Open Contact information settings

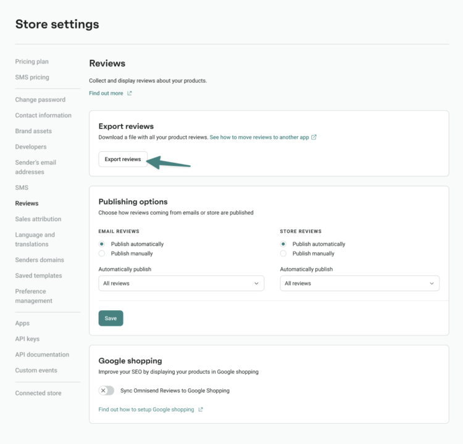[43, 115]
